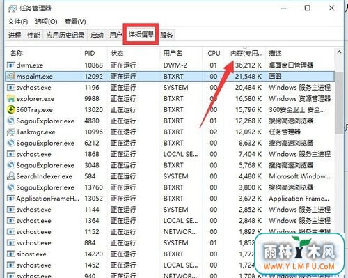Click the dwm.exe process icon
Viewport: 348px width, 278px height.
tap(10, 65)
